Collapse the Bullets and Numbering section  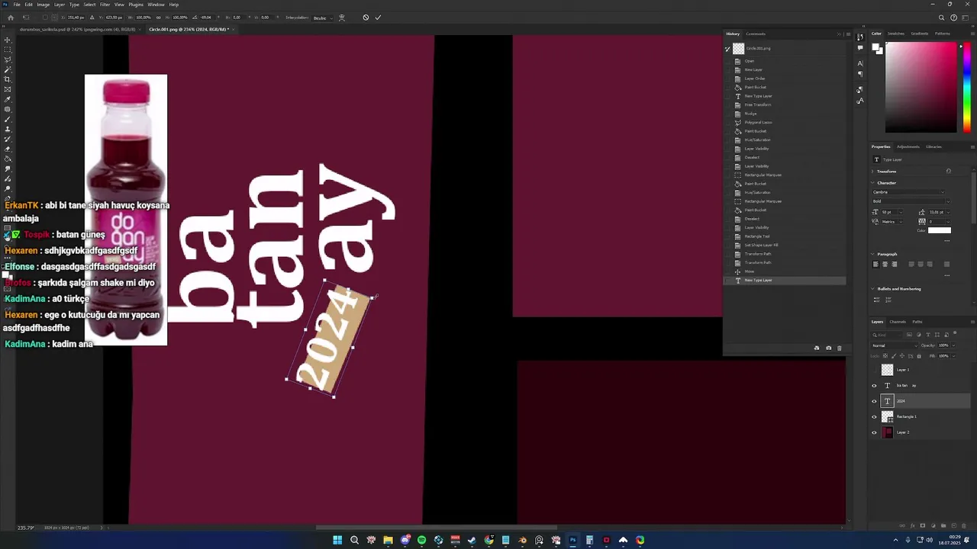[x=872, y=289]
